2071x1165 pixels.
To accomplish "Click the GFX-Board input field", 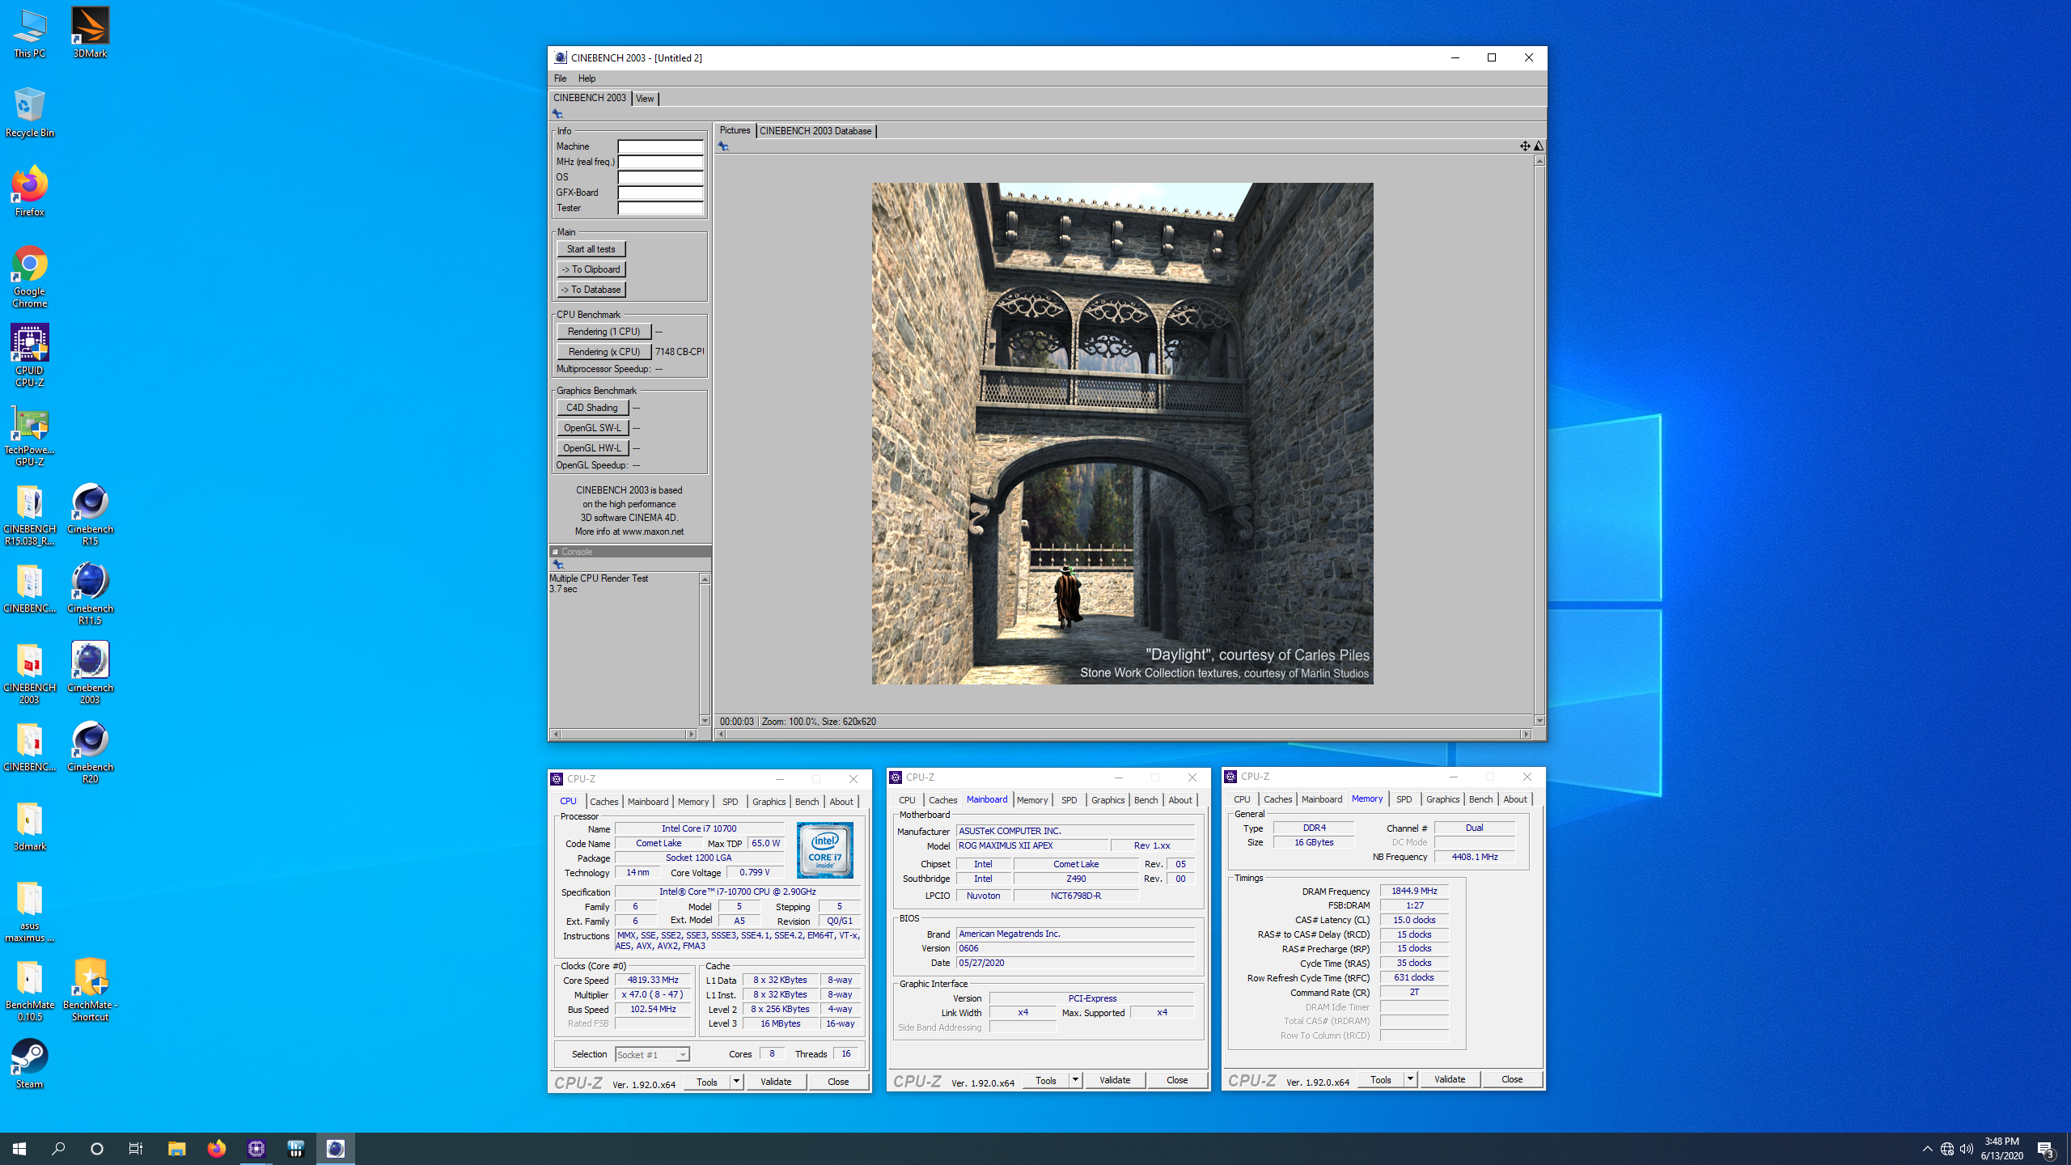I will (x=660, y=193).
